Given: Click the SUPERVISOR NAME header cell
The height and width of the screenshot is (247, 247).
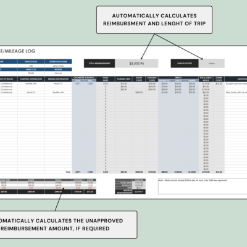Looking at the screenshot, I should 58,62.
